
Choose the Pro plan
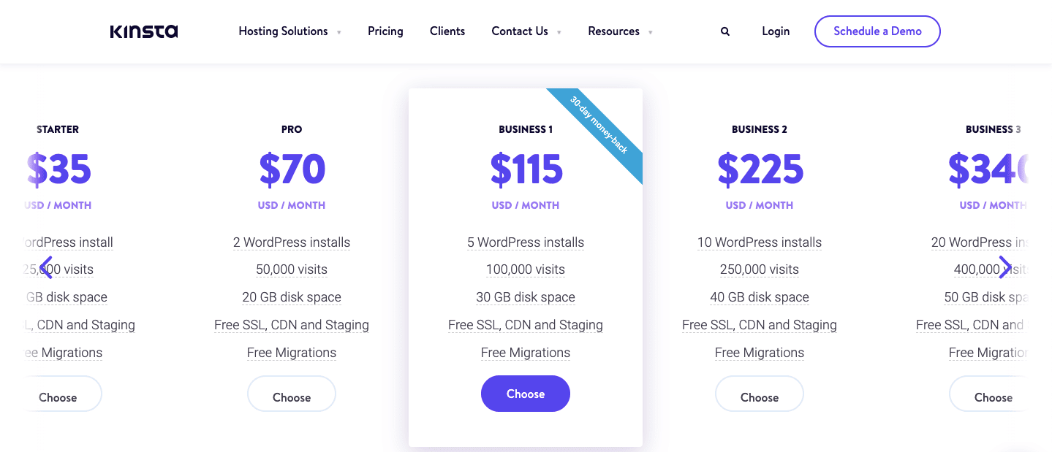pos(291,393)
